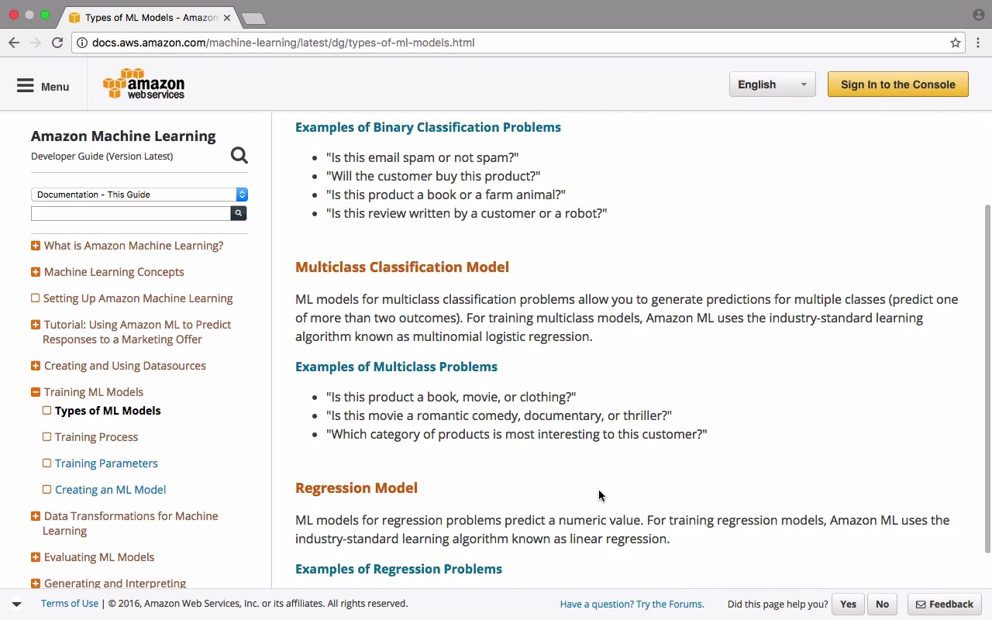Go back using browser back arrow
Image resolution: width=992 pixels, height=620 pixels.
click(14, 43)
